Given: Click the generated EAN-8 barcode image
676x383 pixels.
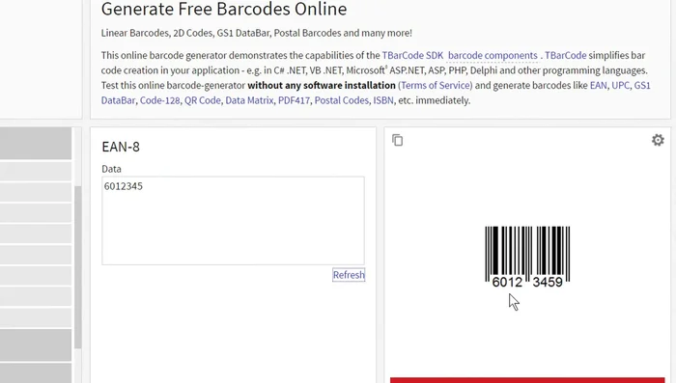Looking at the screenshot, I should point(527,257).
